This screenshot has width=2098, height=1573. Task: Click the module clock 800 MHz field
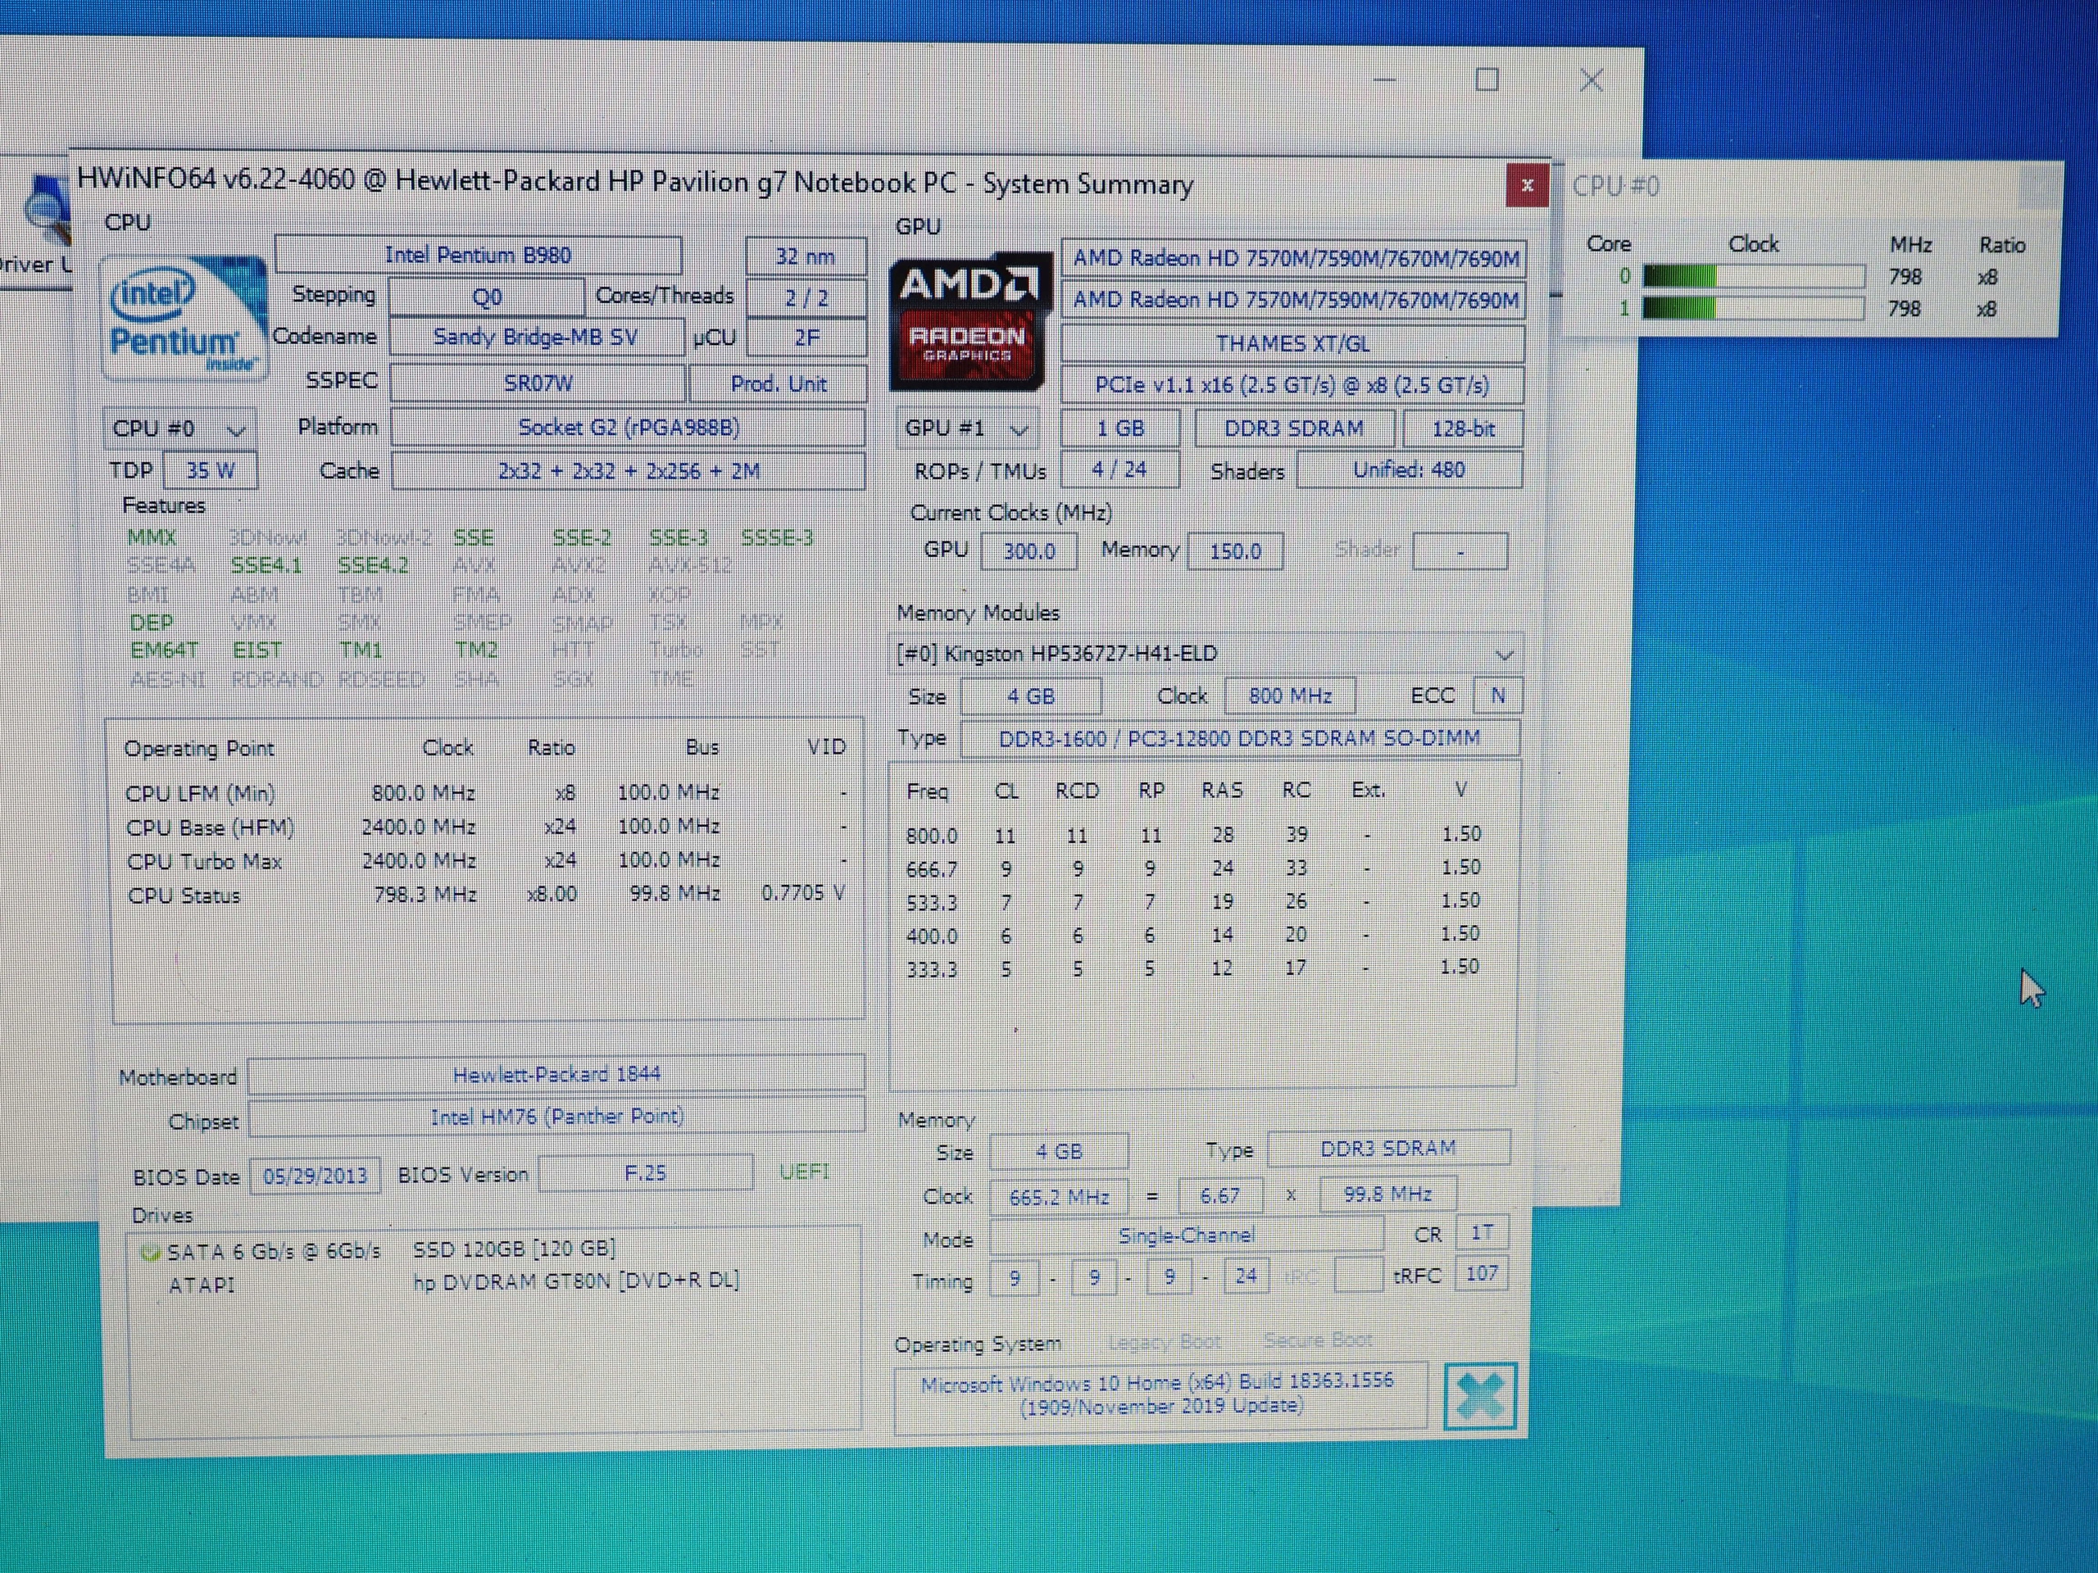pyautogui.click(x=1290, y=696)
